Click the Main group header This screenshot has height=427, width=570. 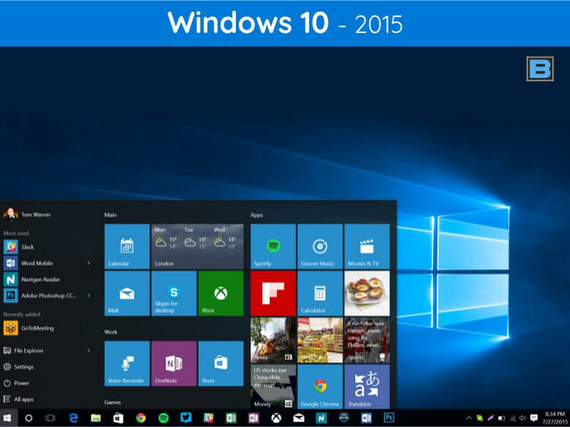pyautogui.click(x=110, y=215)
